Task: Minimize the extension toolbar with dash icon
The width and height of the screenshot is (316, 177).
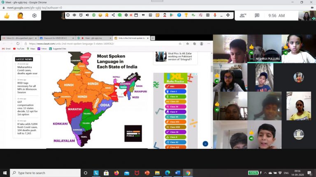Action: [x=221, y=16]
